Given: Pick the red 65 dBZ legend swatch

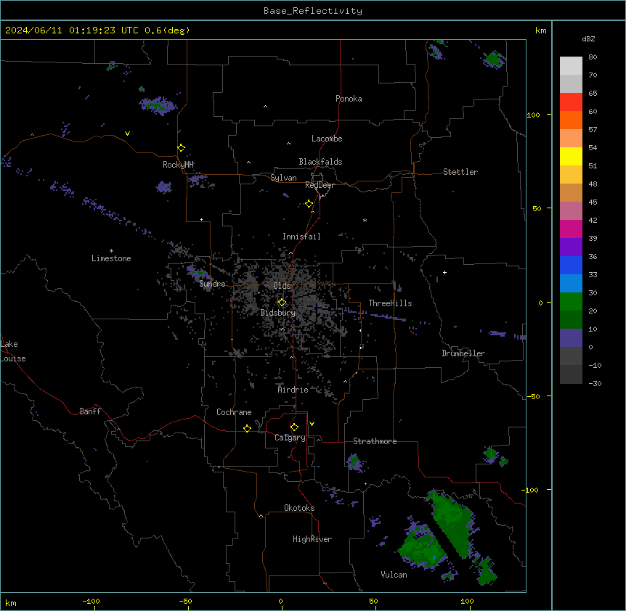Looking at the screenshot, I should [571, 102].
